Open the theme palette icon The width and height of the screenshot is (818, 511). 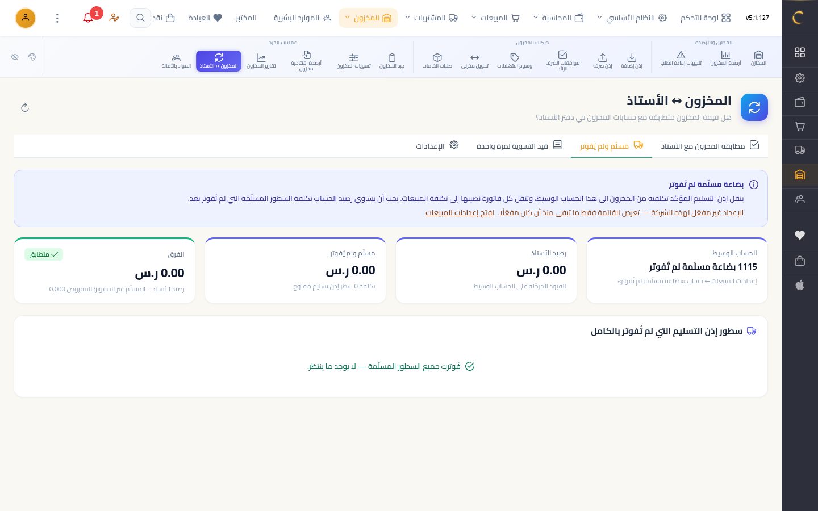tap(32, 57)
